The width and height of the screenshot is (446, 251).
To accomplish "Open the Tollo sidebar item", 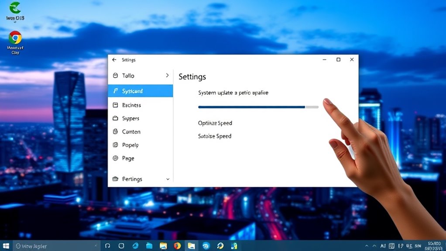I will click(x=141, y=76).
